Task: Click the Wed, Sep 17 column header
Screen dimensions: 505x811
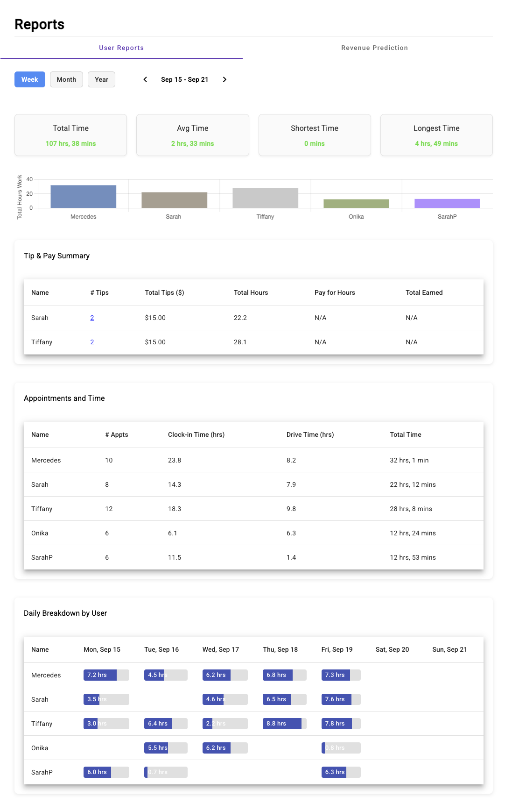Action: click(x=221, y=649)
